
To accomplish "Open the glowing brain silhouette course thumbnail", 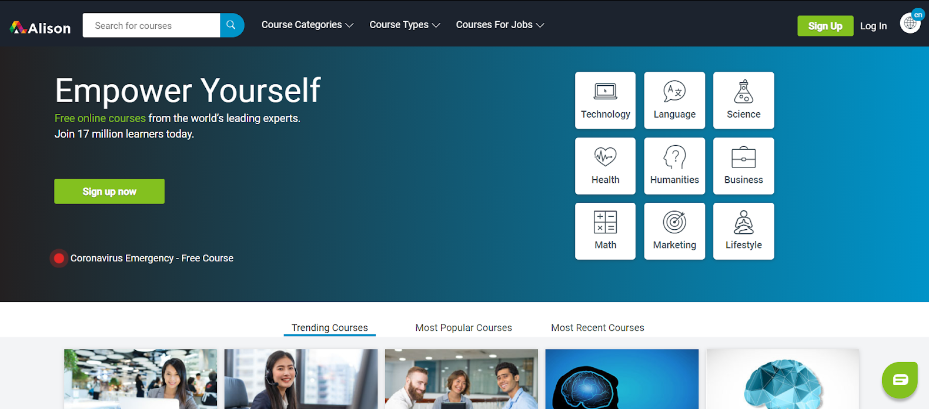I will pyautogui.click(x=622, y=379).
